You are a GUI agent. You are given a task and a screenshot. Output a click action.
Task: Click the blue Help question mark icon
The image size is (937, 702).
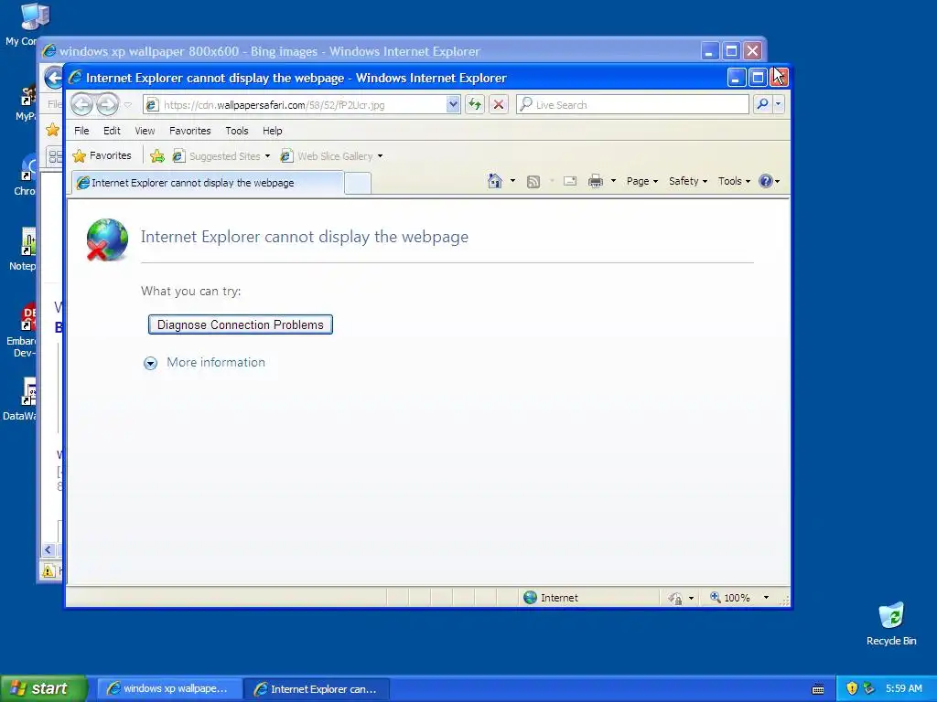pyautogui.click(x=766, y=181)
